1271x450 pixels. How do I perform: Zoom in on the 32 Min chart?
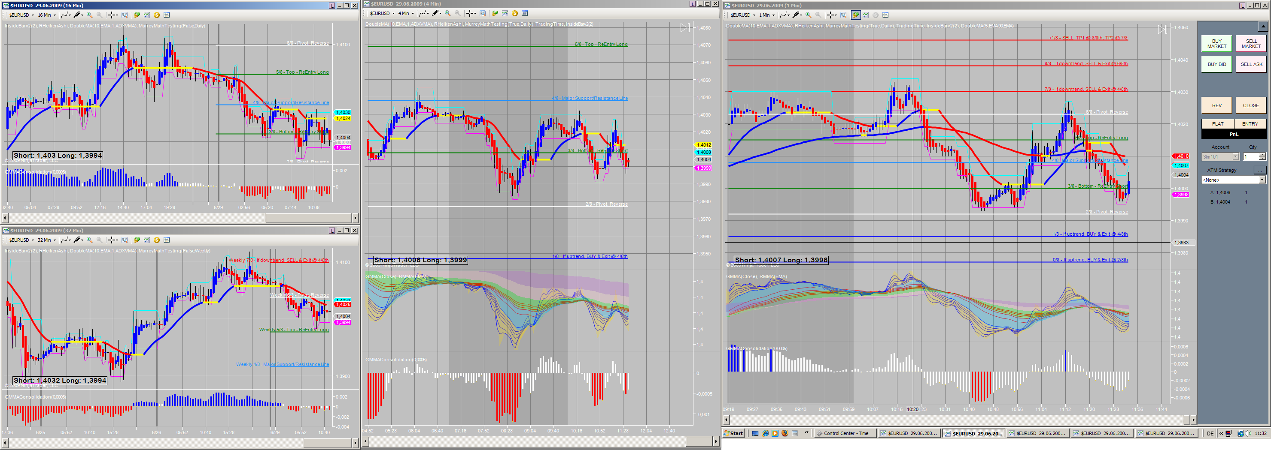coord(89,240)
